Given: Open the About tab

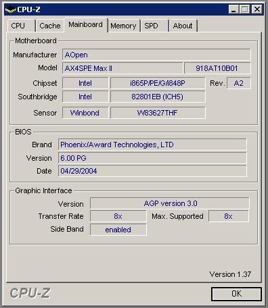Looking at the screenshot, I should [x=183, y=26].
